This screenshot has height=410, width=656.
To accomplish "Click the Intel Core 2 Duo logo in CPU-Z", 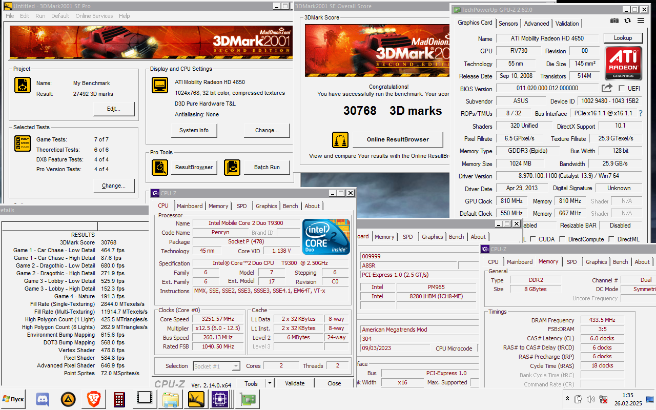I will pos(326,237).
